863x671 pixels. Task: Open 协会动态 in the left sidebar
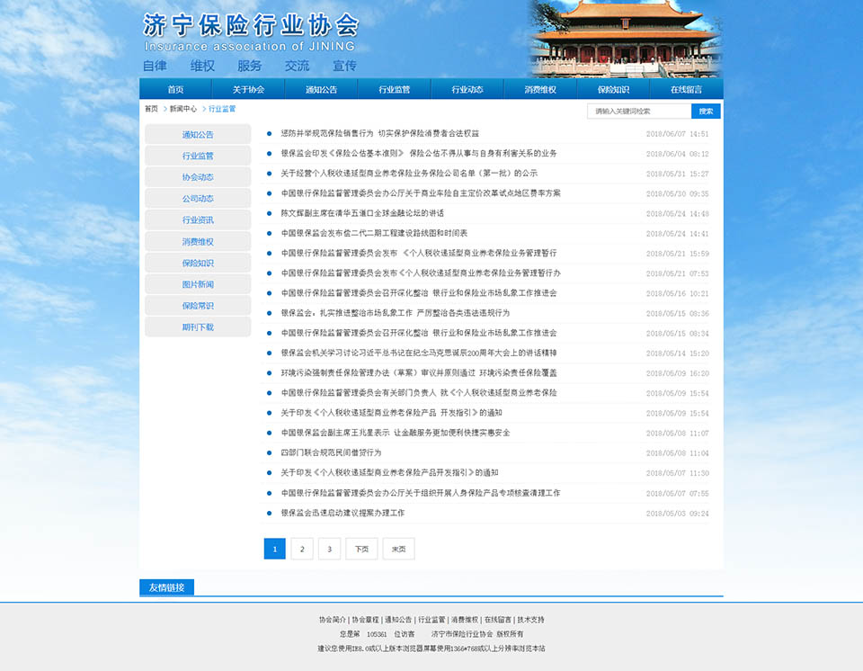pyautogui.click(x=198, y=177)
